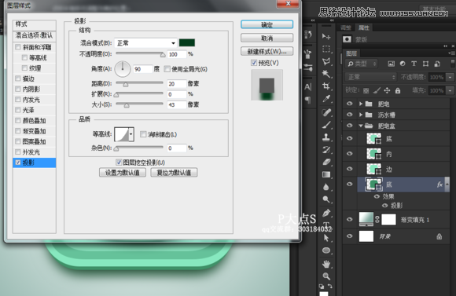Select the Pen tool
This screenshot has width=456, height=296.
coord(326,214)
